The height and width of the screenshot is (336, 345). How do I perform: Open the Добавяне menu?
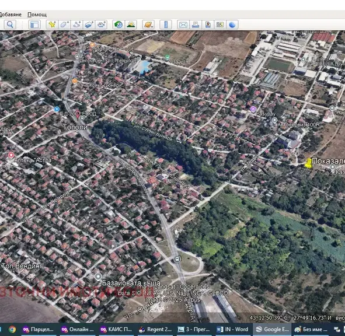[11, 15]
